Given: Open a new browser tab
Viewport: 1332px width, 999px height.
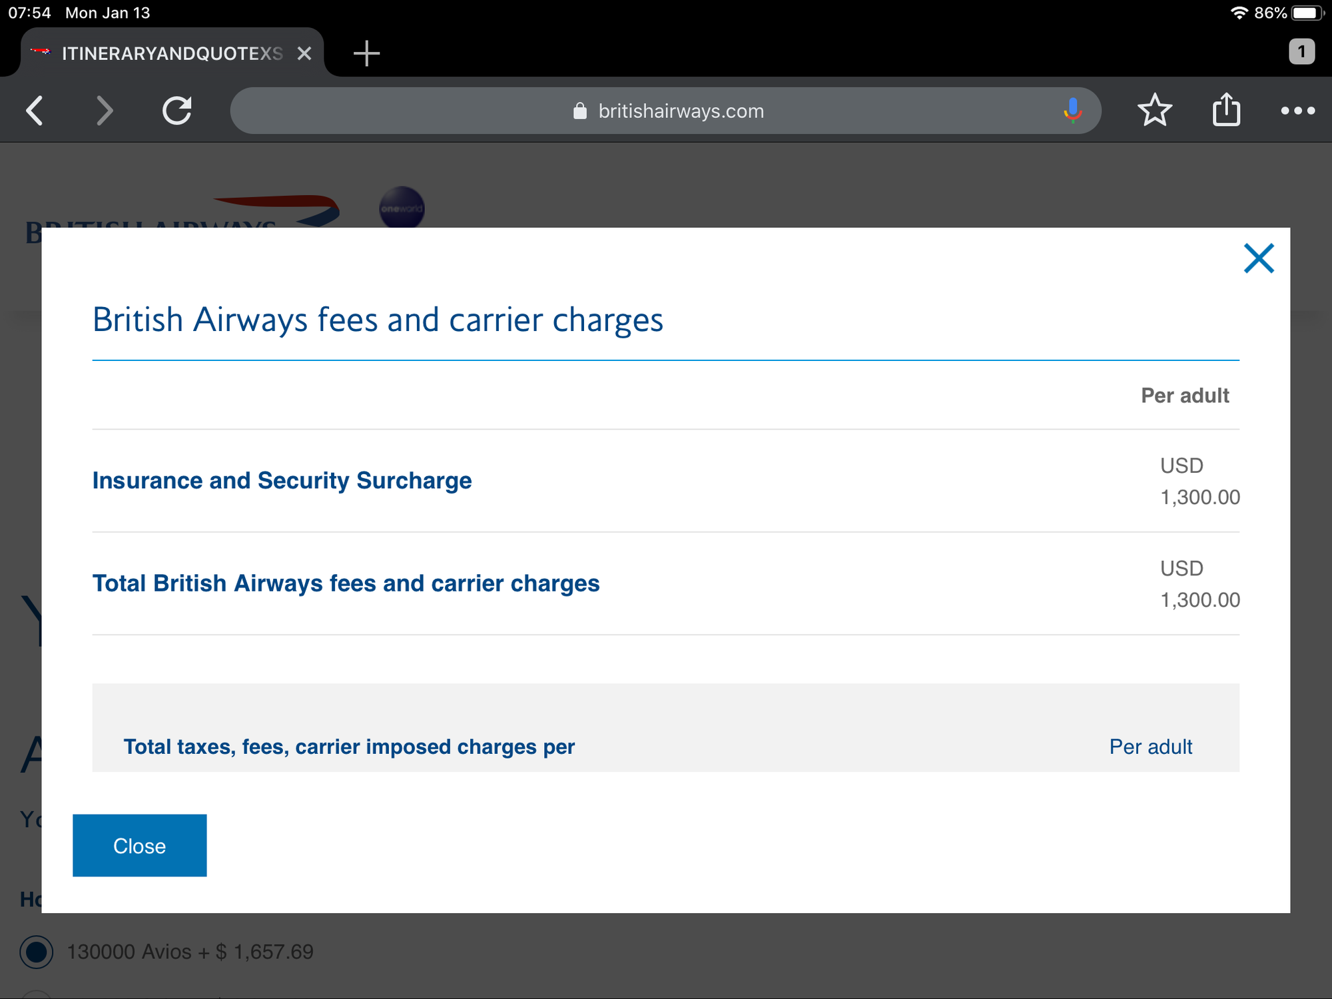Looking at the screenshot, I should point(366,53).
